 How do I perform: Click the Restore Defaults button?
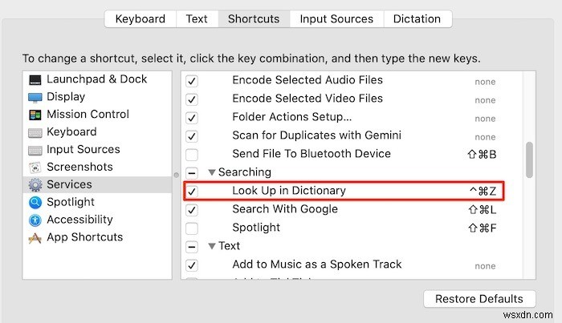point(479,299)
